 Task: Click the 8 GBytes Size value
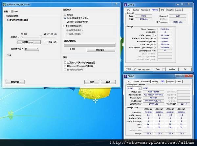point(143,19)
